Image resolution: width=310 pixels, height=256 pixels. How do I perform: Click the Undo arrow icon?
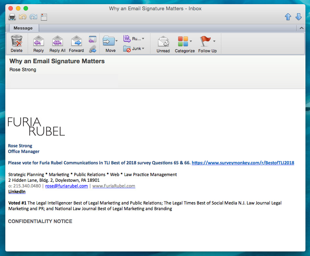(x=23, y=17)
